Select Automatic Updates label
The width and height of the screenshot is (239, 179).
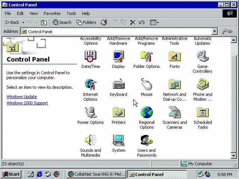(x=202, y=41)
